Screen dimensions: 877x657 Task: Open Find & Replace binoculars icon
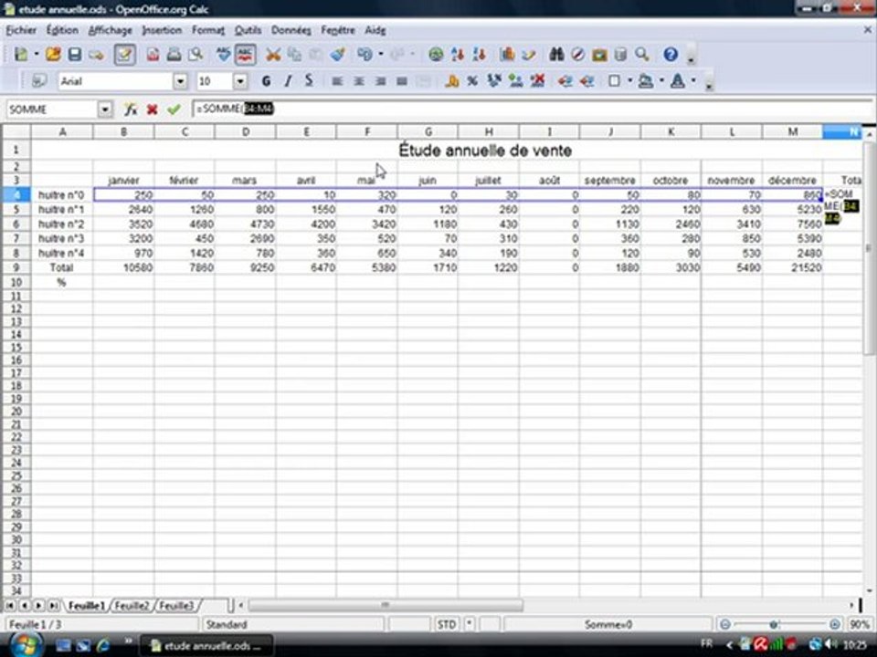click(x=556, y=54)
